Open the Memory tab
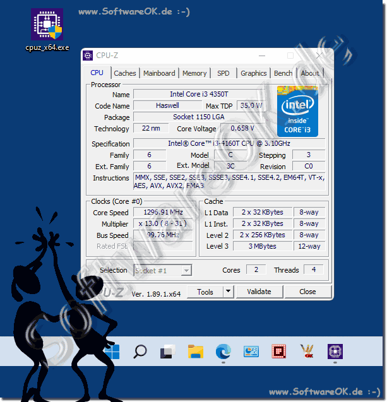 pyautogui.click(x=194, y=73)
